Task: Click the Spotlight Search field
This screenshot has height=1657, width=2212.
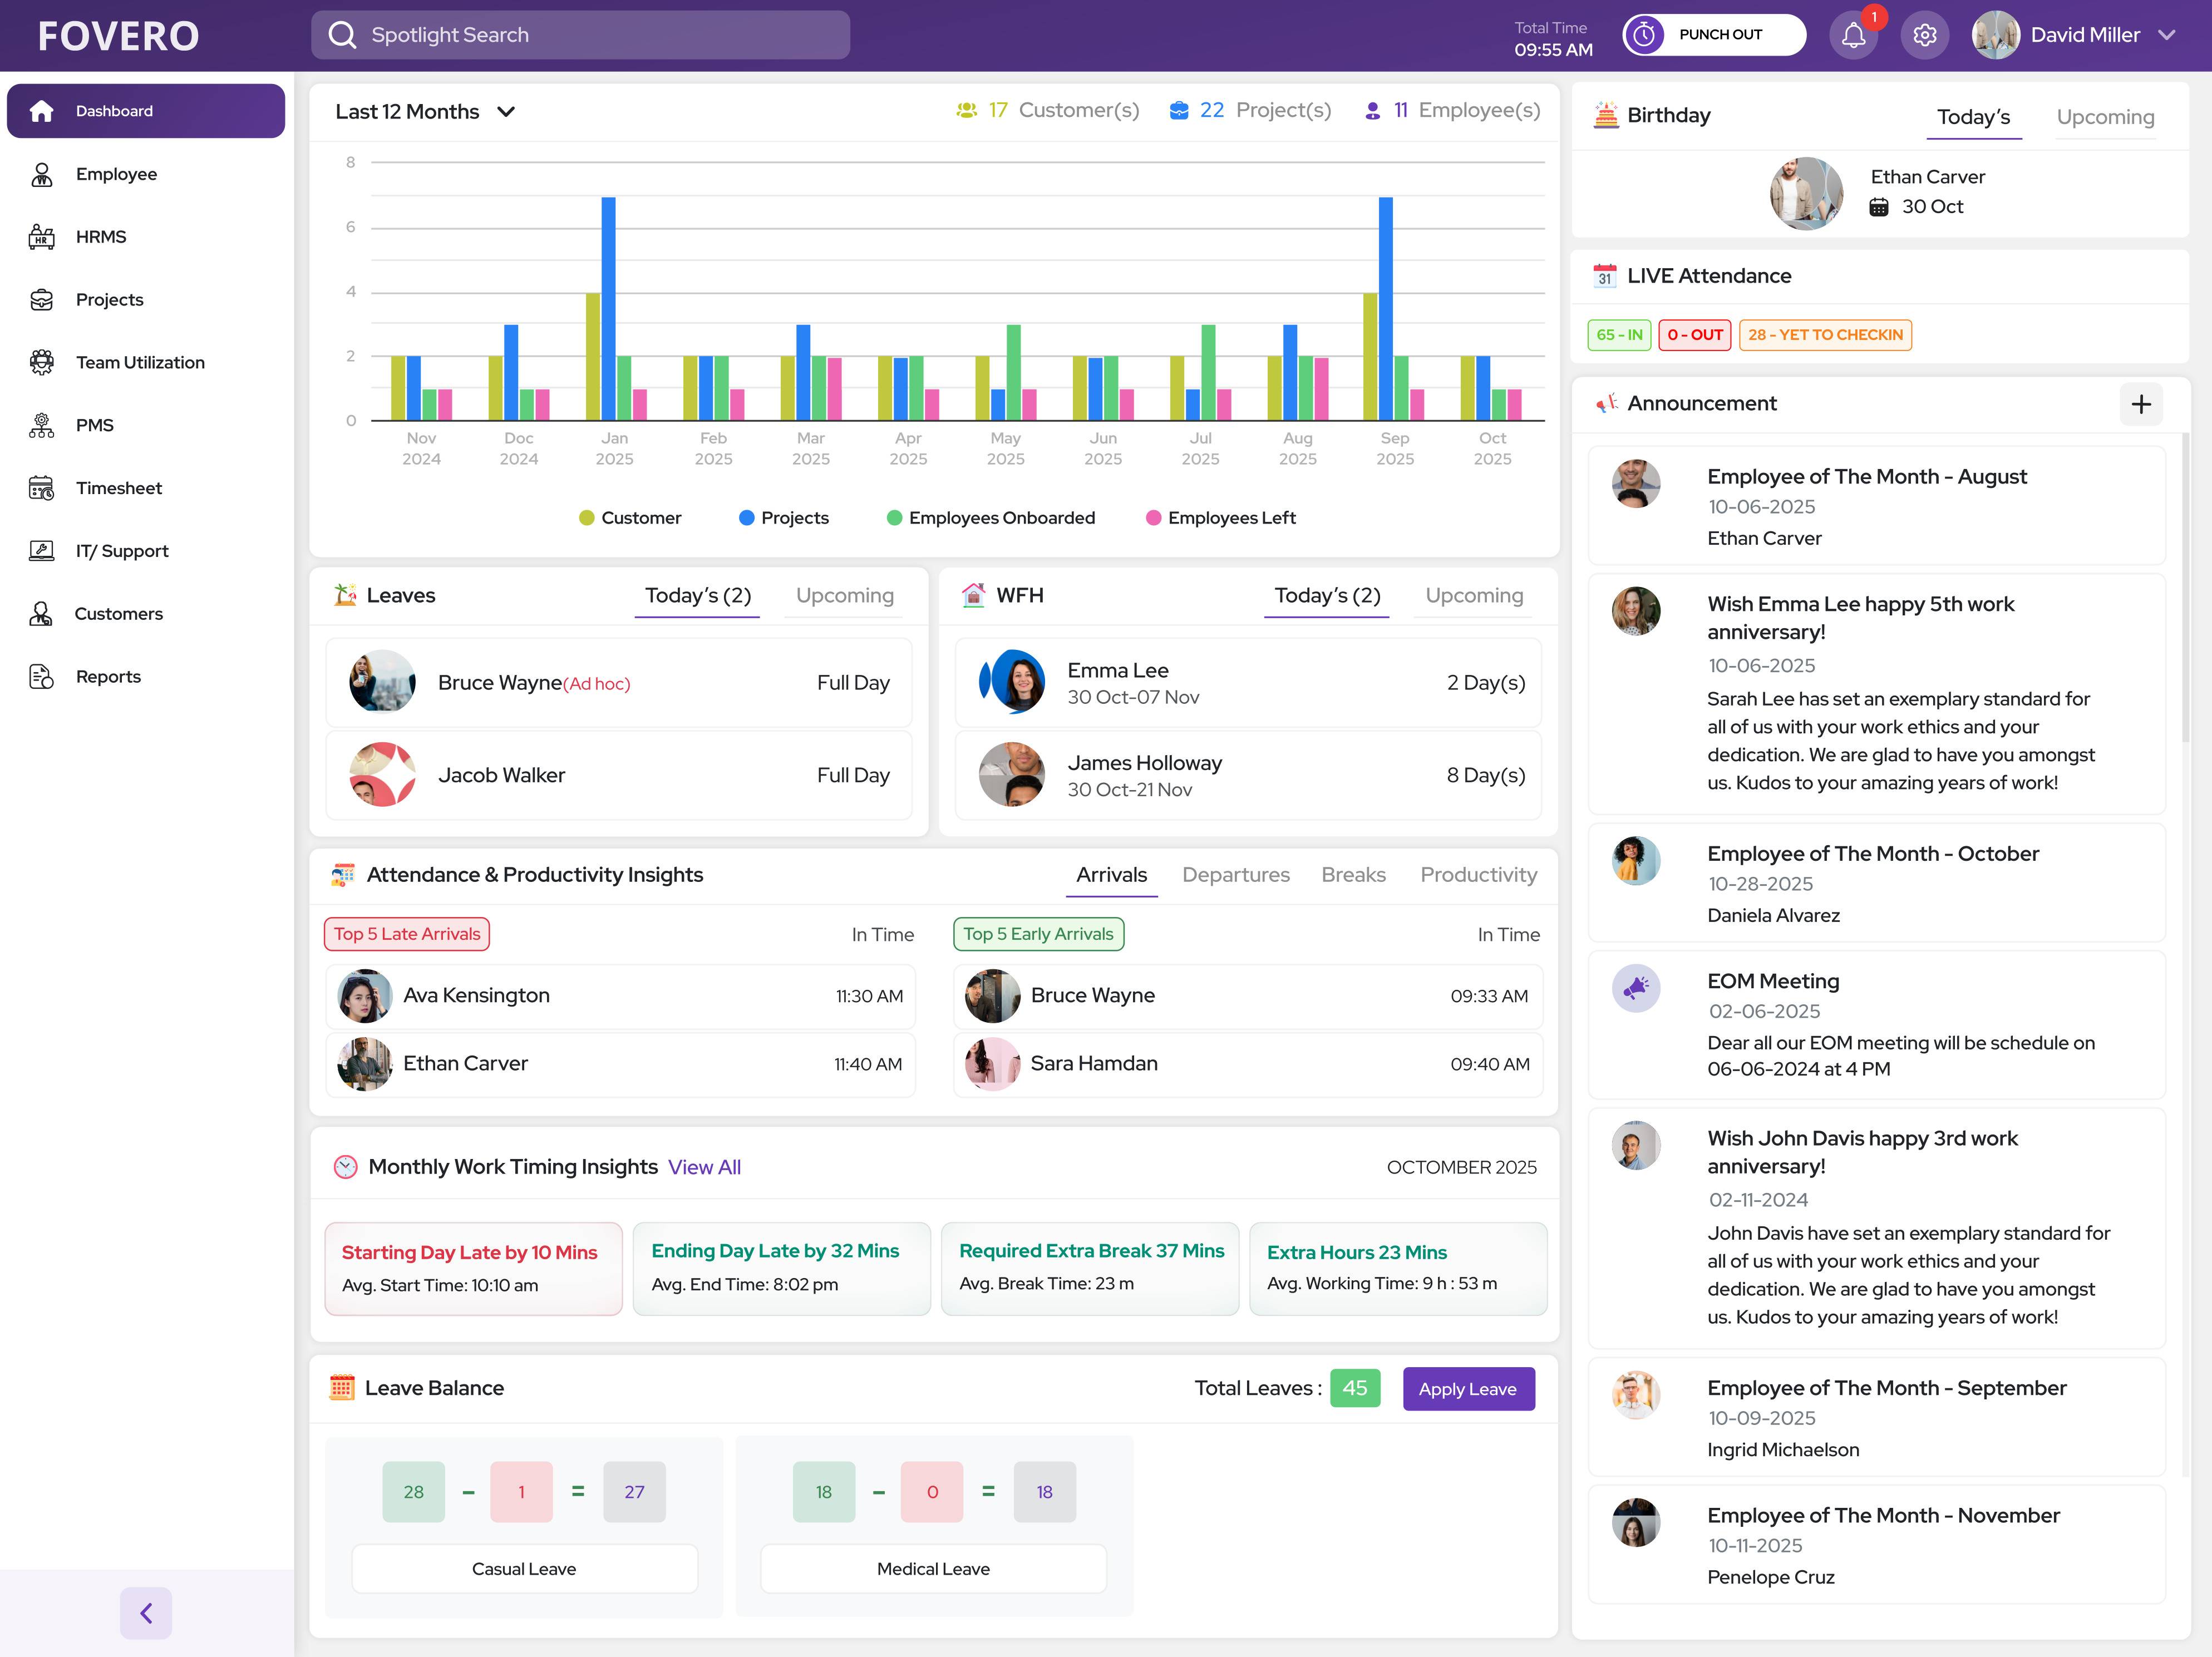Action: coord(580,35)
